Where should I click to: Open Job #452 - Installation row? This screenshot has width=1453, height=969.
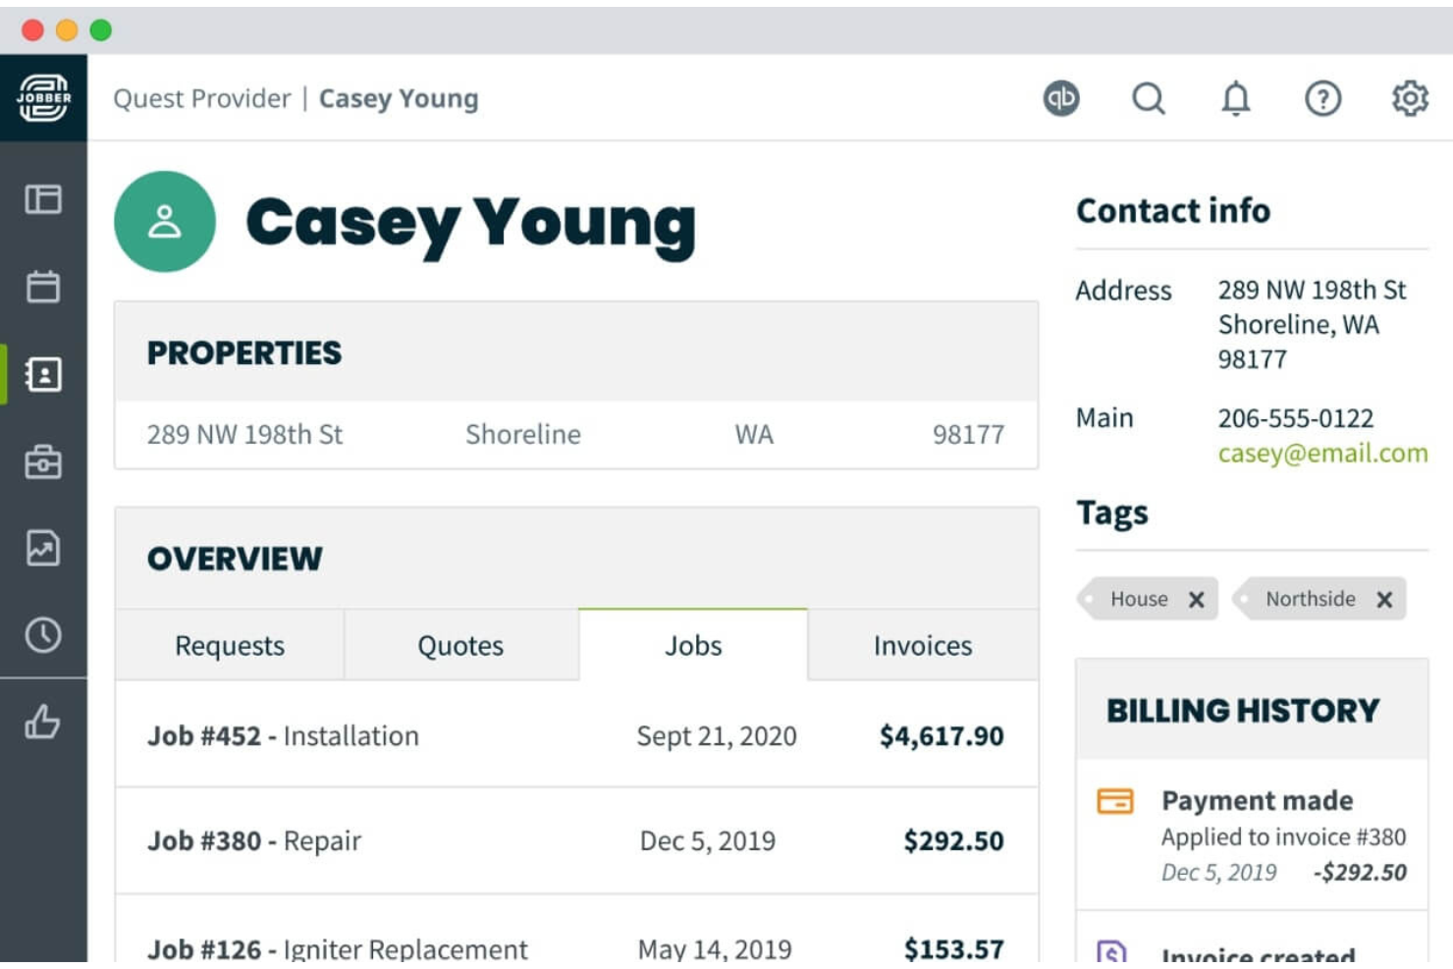click(x=576, y=735)
